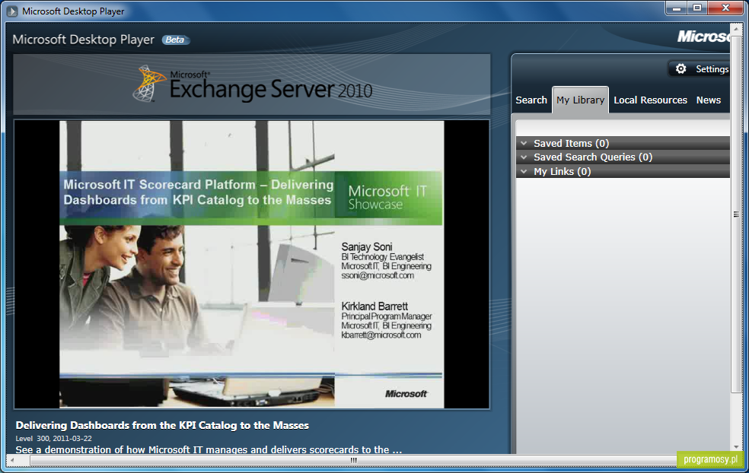The width and height of the screenshot is (749, 473).
Task: Expand the My Links chevron
Action: pos(524,171)
